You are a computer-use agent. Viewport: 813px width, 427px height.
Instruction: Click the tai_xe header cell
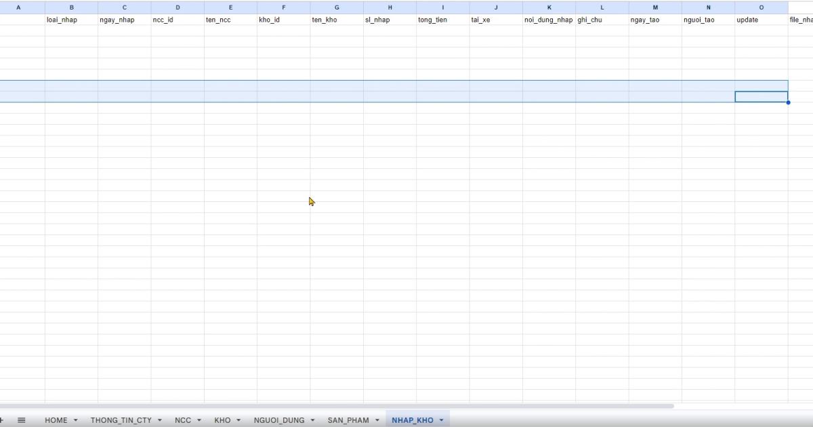pos(496,20)
